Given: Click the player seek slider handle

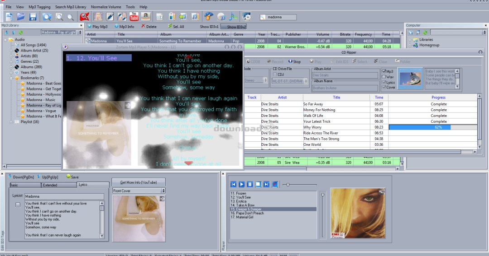Looking at the screenshot, I should [x=288, y=185].
